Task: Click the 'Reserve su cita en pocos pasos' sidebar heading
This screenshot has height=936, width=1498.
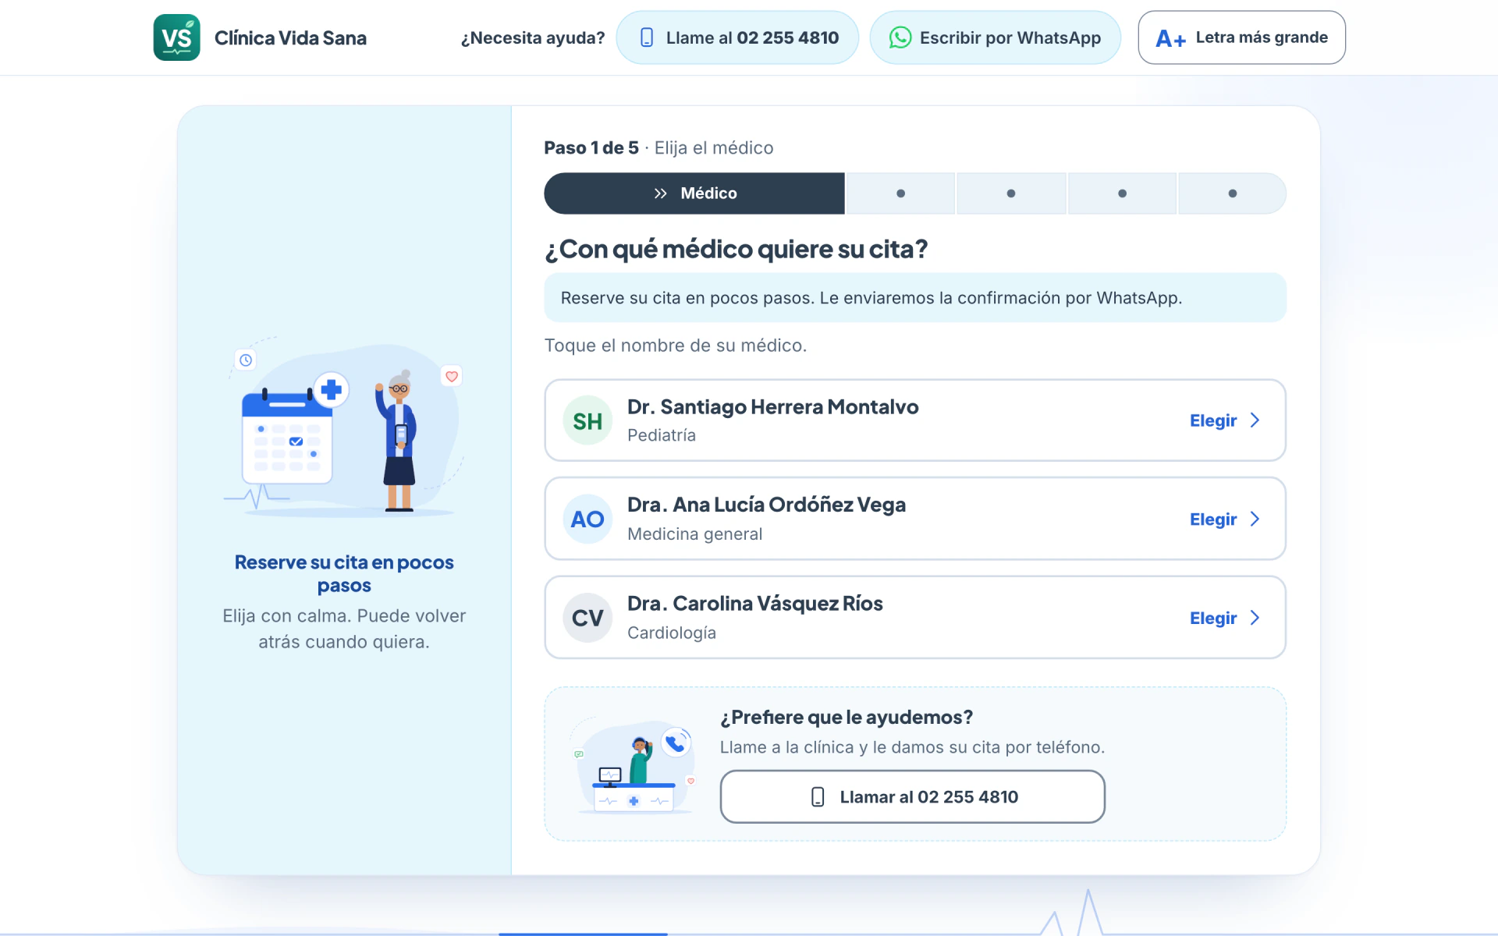Action: (x=344, y=573)
